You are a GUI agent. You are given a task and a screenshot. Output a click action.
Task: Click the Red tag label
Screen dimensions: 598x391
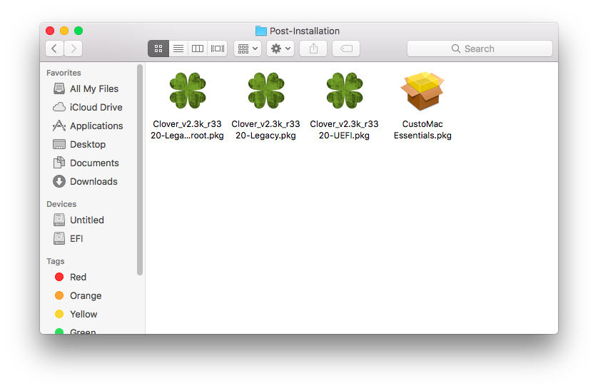point(78,278)
